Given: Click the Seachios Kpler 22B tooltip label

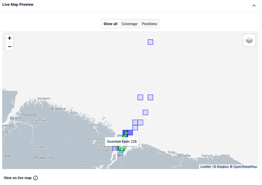Looking at the screenshot, I should (x=121, y=141).
